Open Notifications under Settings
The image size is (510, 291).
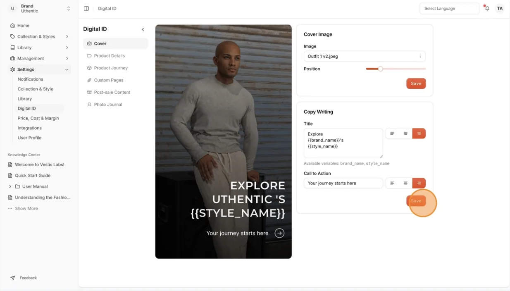(30, 79)
